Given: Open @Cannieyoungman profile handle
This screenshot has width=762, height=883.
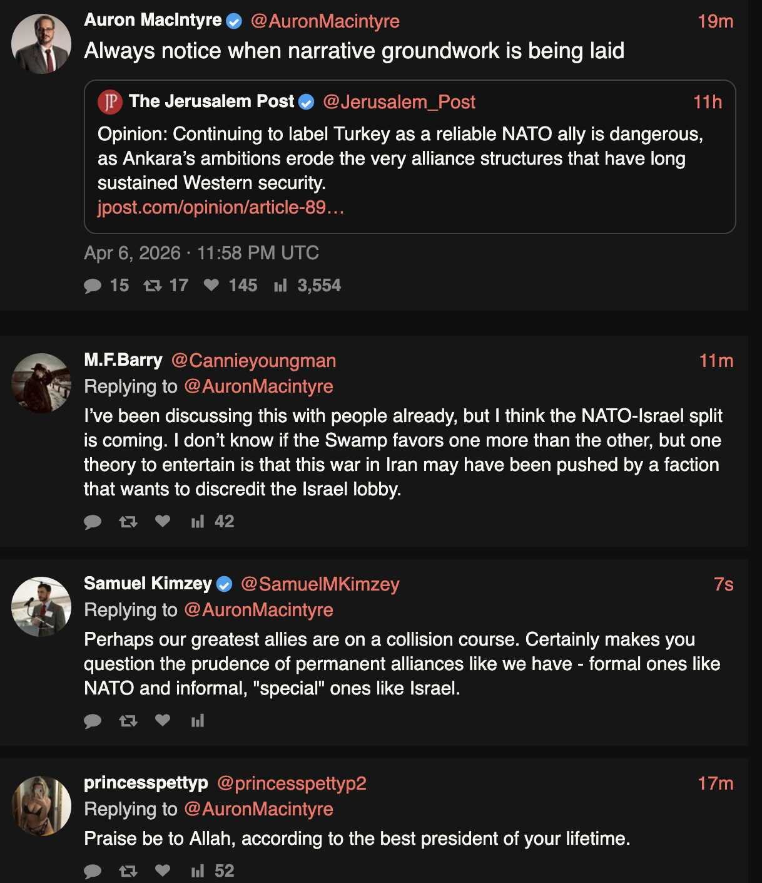Looking at the screenshot, I should pyautogui.click(x=253, y=361).
